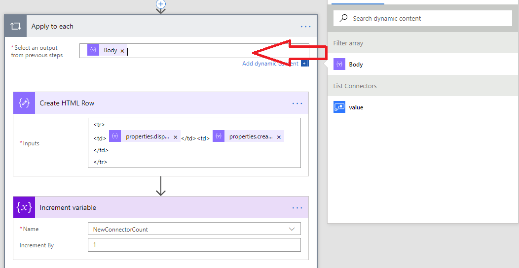Click the Create HTML Row compose icon
519x268 pixels.
(x=24, y=103)
